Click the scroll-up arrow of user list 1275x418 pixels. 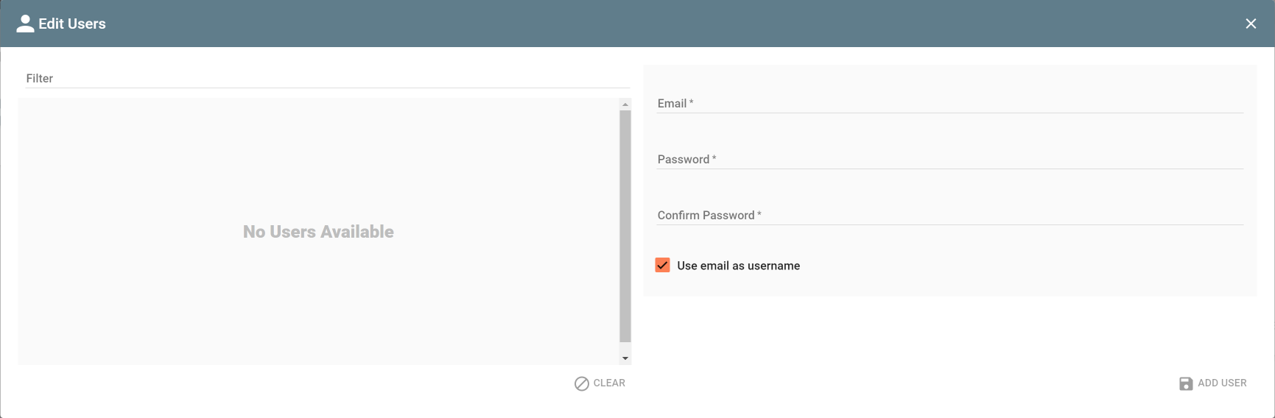pos(625,104)
